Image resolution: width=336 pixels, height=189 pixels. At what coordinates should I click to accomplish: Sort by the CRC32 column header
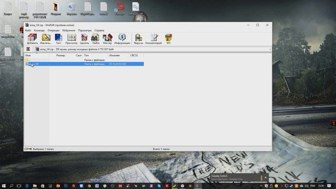coord(136,55)
